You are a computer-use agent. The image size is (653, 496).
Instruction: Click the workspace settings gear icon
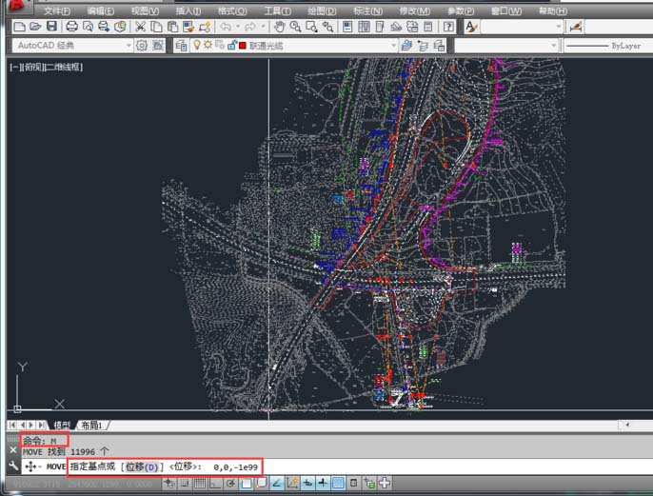click(x=142, y=45)
